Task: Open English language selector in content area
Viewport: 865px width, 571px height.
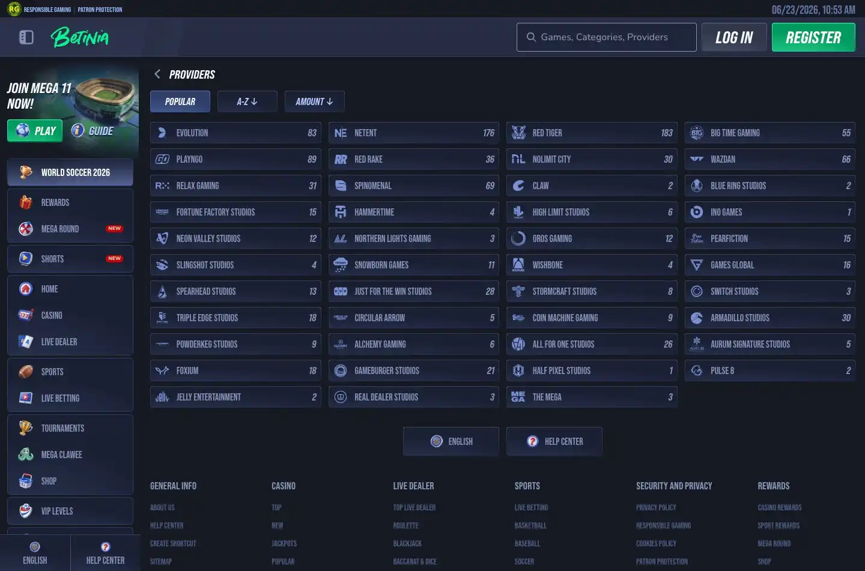Action: (451, 441)
